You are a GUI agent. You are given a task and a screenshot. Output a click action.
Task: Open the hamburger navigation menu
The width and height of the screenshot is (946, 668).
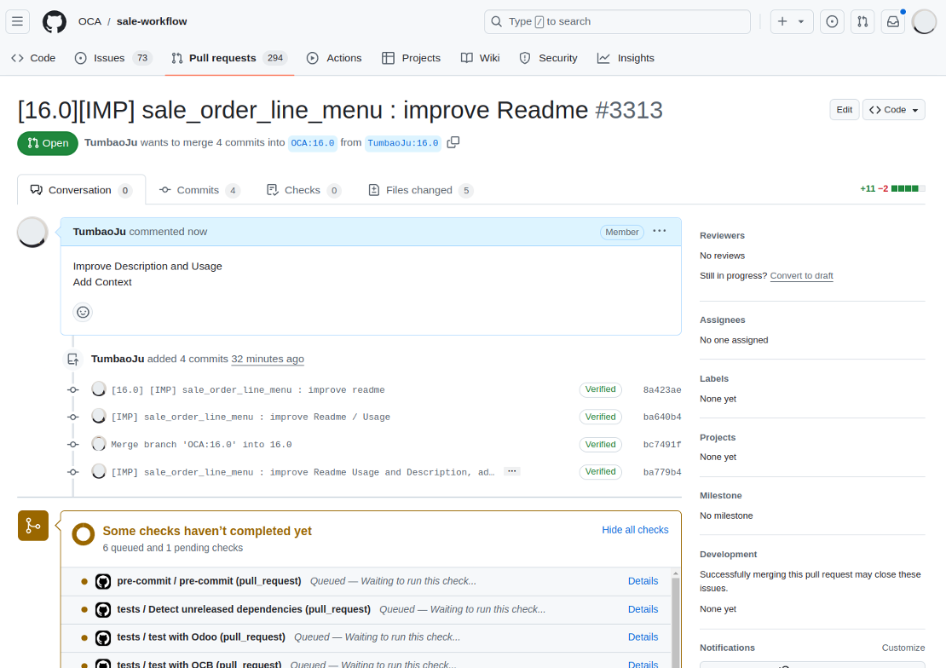pos(18,22)
